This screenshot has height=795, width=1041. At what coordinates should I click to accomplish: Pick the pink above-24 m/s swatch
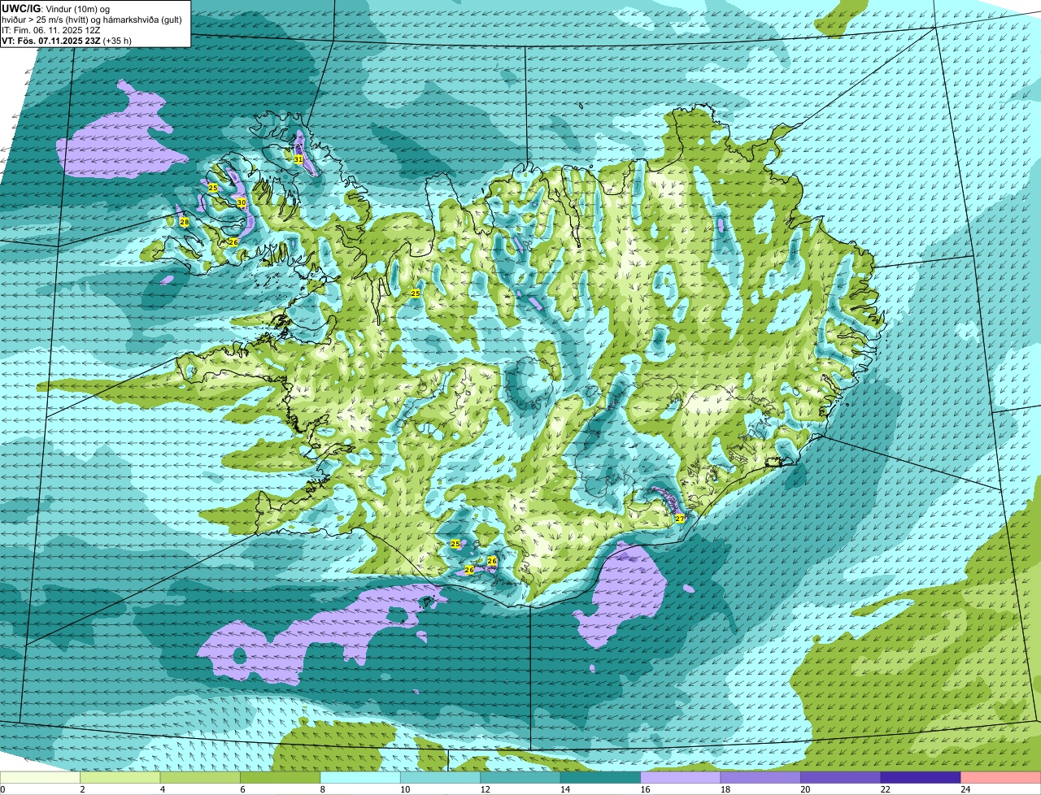1001,778
